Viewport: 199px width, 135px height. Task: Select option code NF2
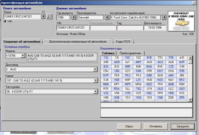[182, 80]
